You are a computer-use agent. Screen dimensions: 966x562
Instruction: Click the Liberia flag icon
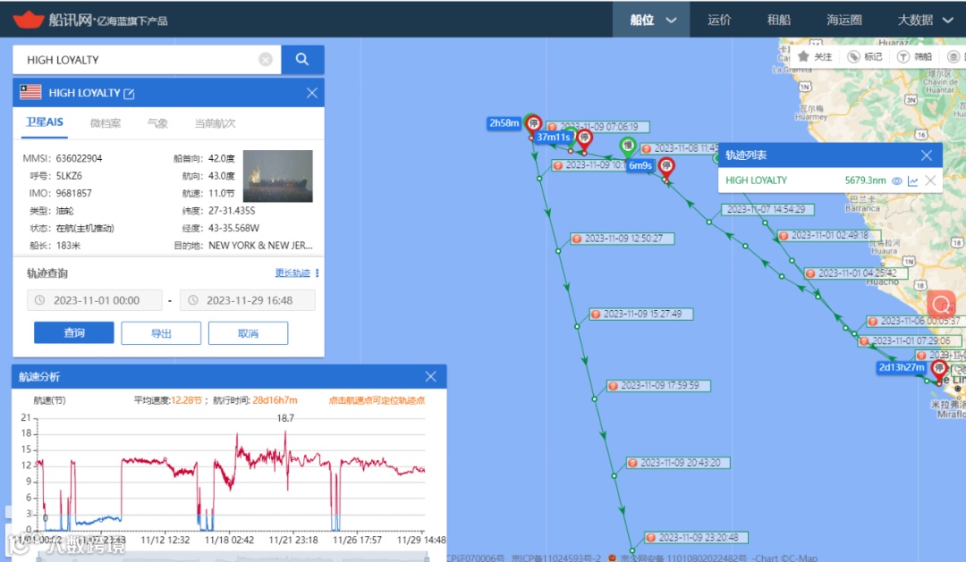click(30, 92)
